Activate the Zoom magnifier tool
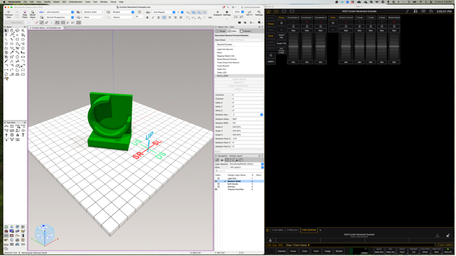456x256 pixels. pyautogui.click(x=23, y=31)
